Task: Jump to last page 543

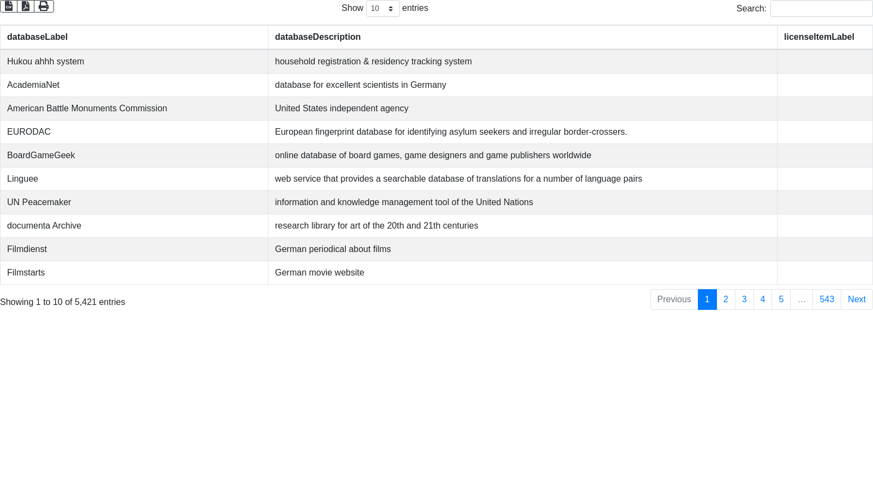Action: click(x=827, y=300)
